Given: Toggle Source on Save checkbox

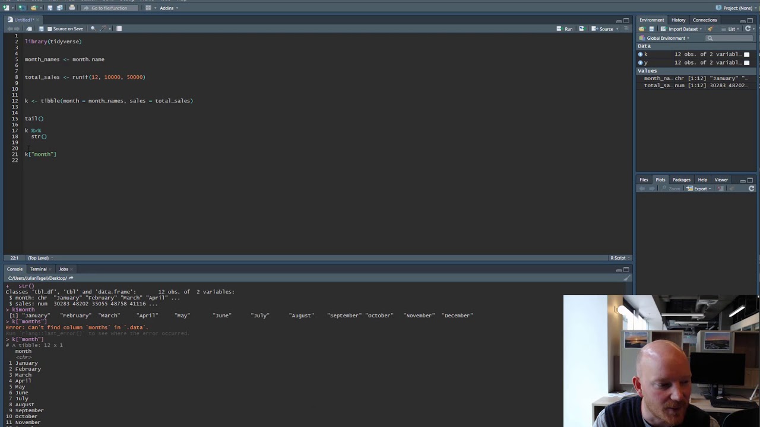Looking at the screenshot, I should 49,28.
